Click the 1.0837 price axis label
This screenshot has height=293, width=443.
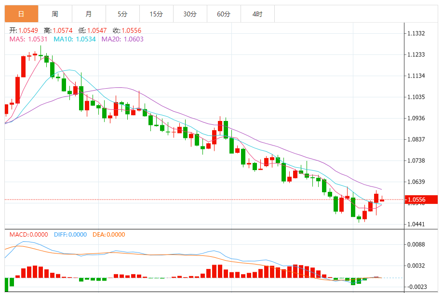pos(416,139)
